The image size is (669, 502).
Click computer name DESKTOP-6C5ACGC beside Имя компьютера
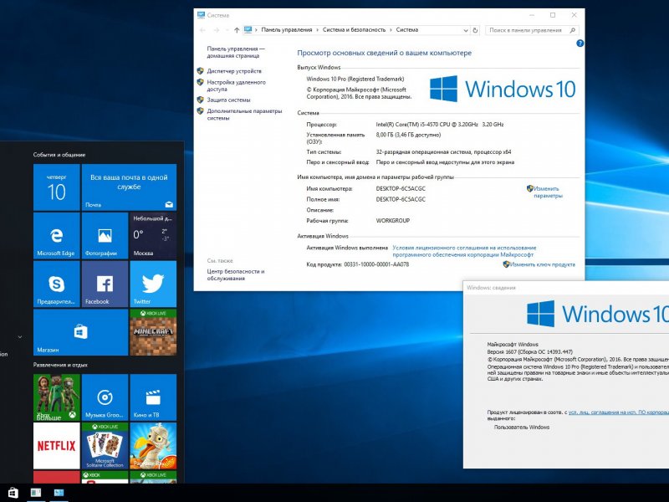[x=401, y=188]
